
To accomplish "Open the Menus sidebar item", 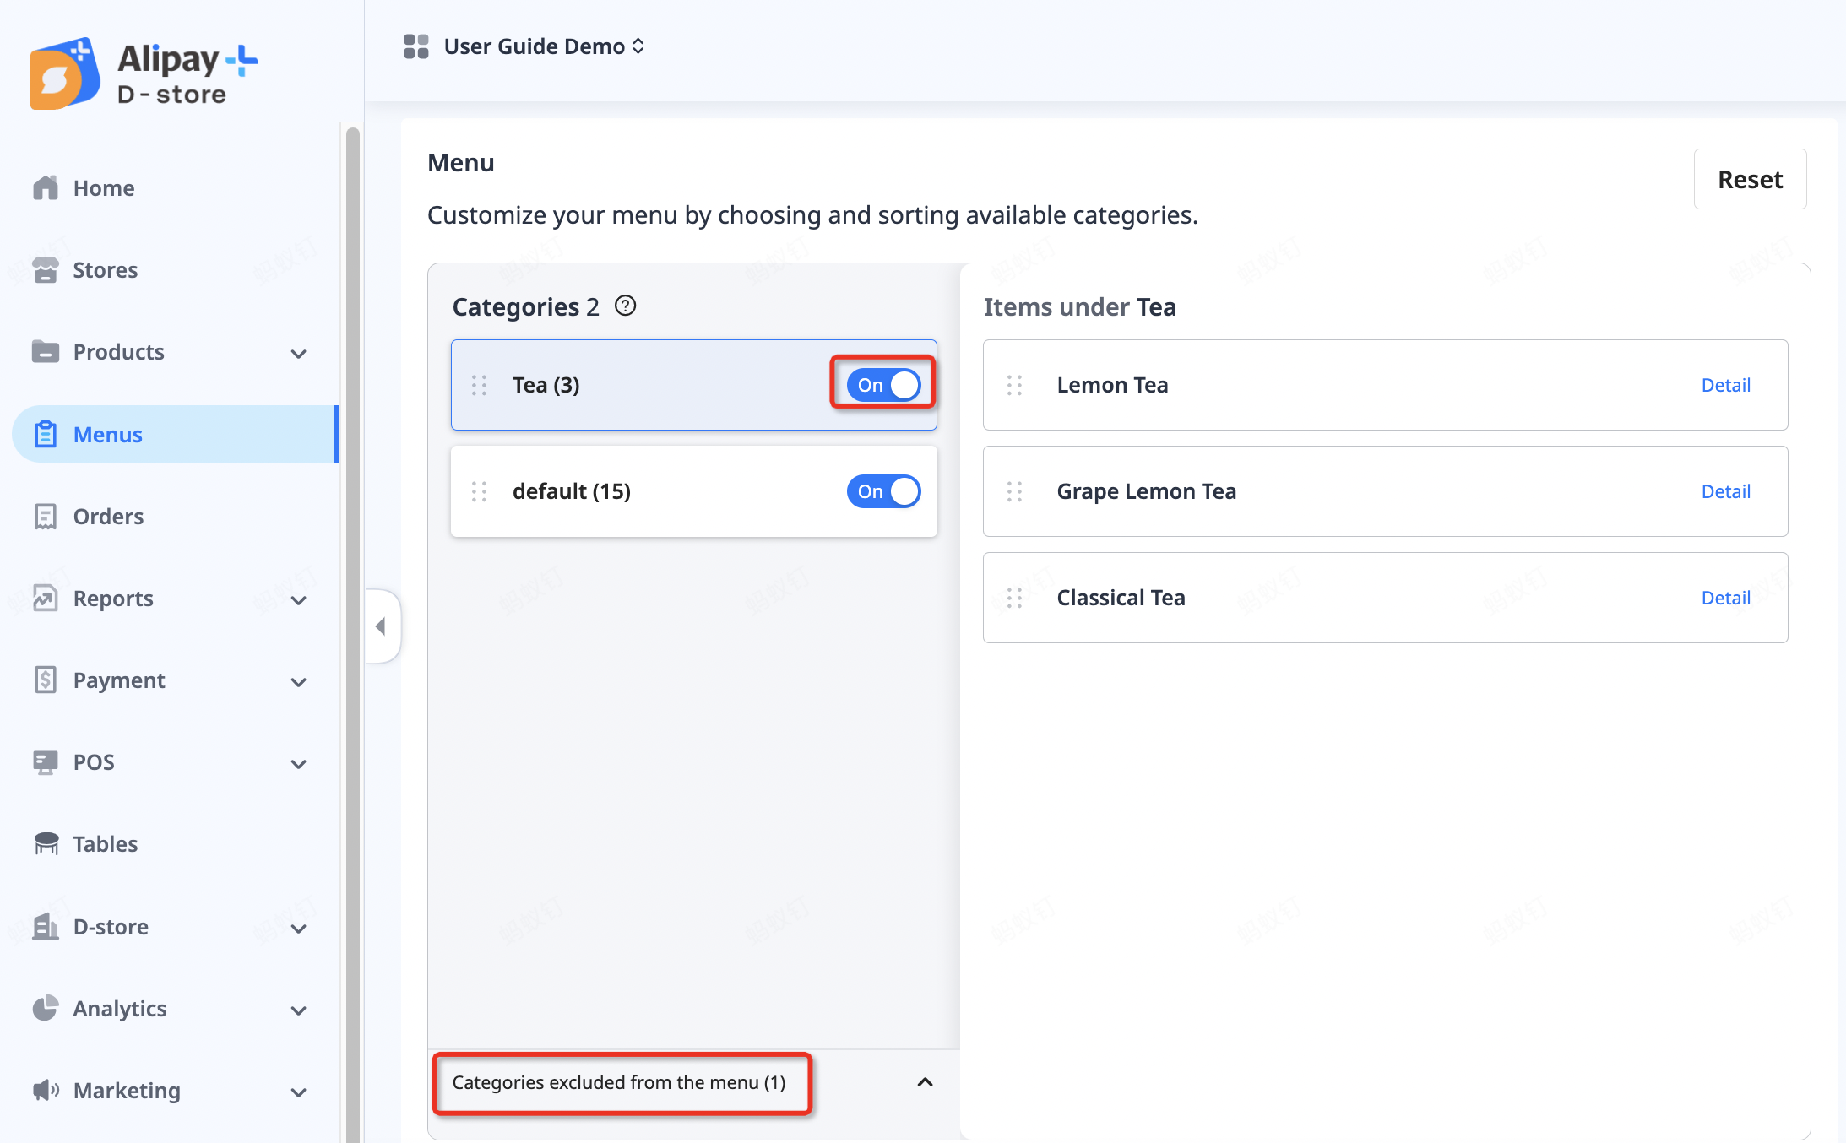I will click(x=108, y=435).
